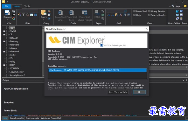This screenshot has height=121, width=188.
Task: Click the Style icon at ribbon top right
Action: [x=173, y=6]
